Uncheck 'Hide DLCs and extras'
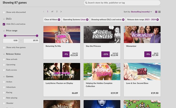This screenshot has height=108, width=176. tap(4, 24)
